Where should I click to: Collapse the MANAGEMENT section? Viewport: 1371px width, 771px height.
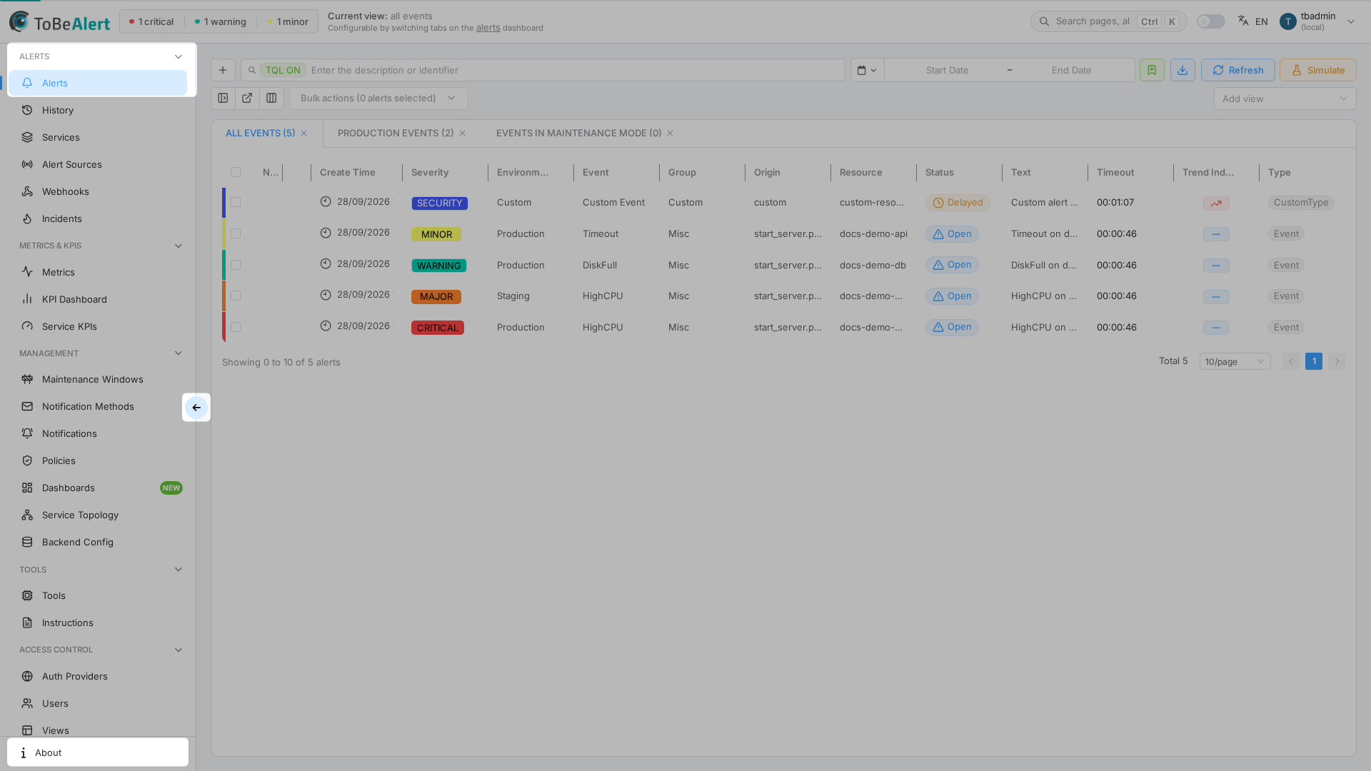179,353
